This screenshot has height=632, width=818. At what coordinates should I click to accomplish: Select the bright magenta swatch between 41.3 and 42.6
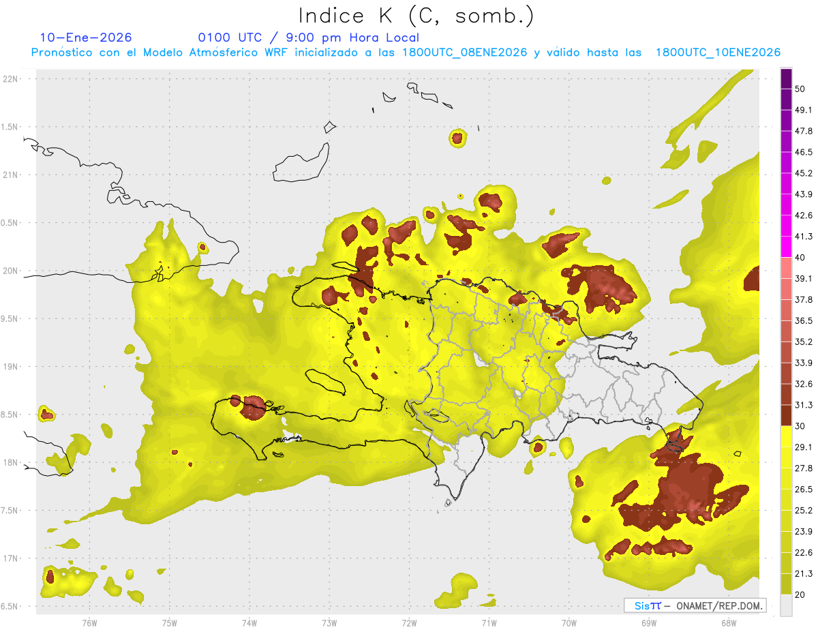pos(787,226)
